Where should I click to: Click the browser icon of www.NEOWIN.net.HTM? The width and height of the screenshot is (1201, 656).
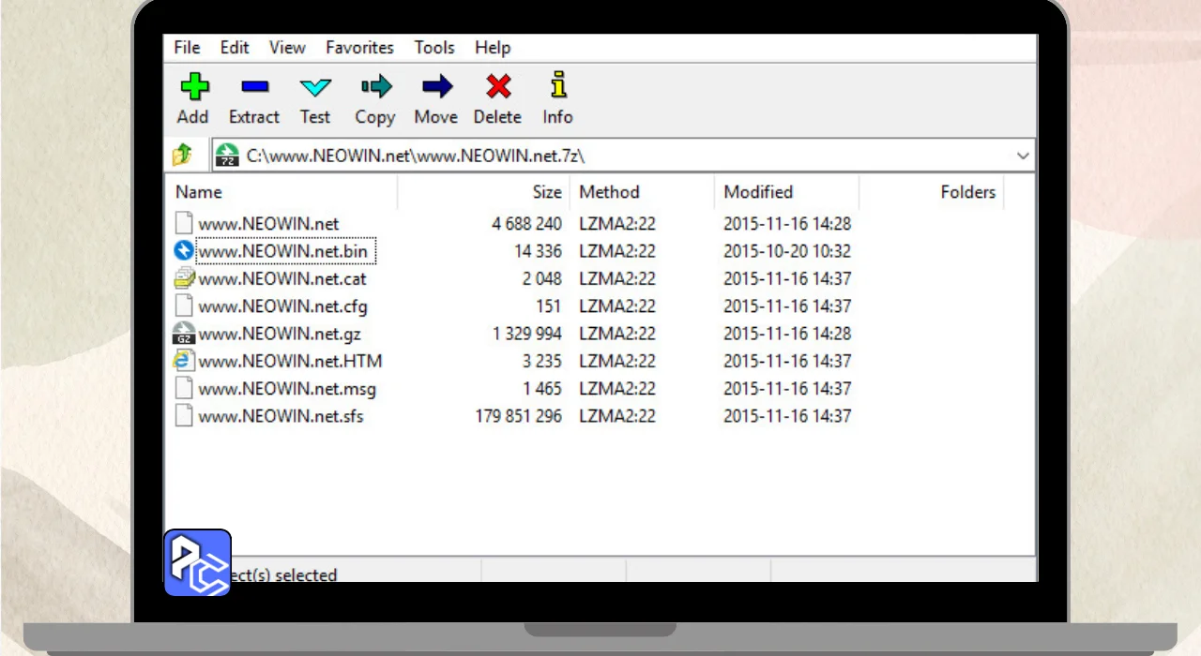coord(184,361)
